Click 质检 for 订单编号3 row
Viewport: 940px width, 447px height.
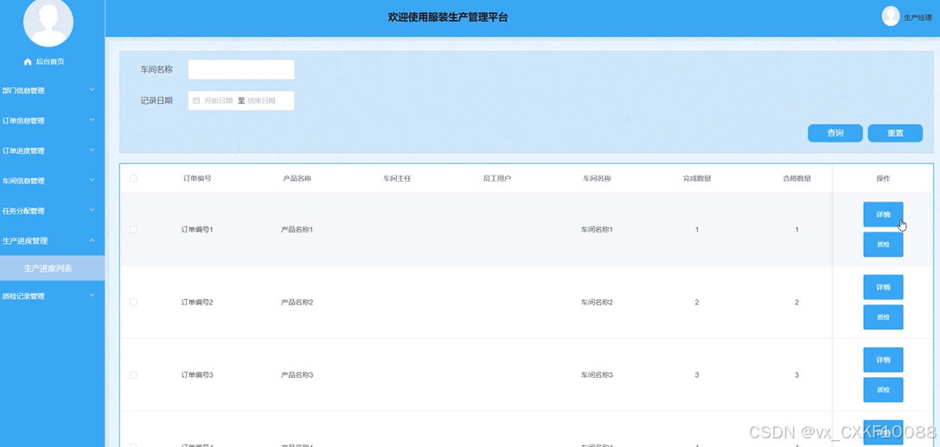click(x=883, y=389)
